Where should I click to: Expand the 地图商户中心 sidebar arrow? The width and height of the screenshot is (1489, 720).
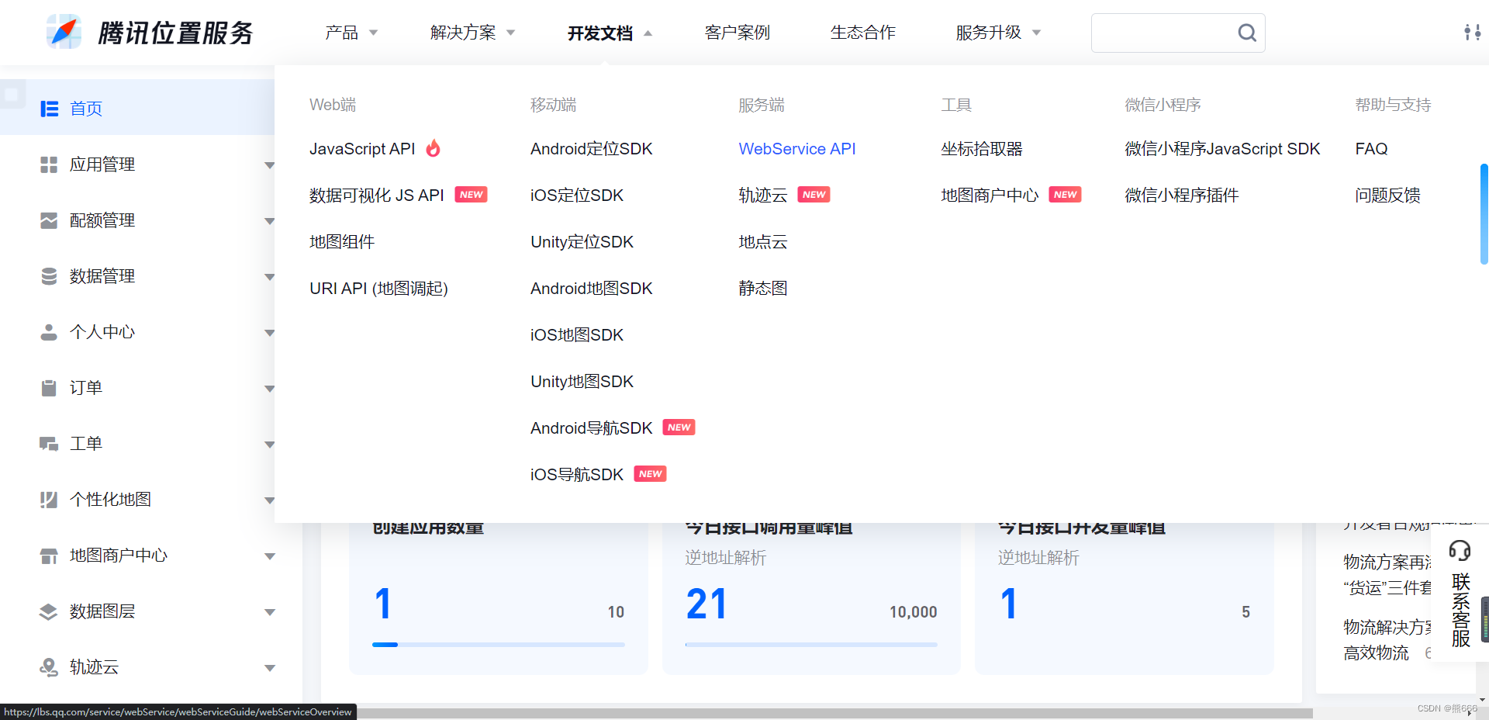pos(270,556)
